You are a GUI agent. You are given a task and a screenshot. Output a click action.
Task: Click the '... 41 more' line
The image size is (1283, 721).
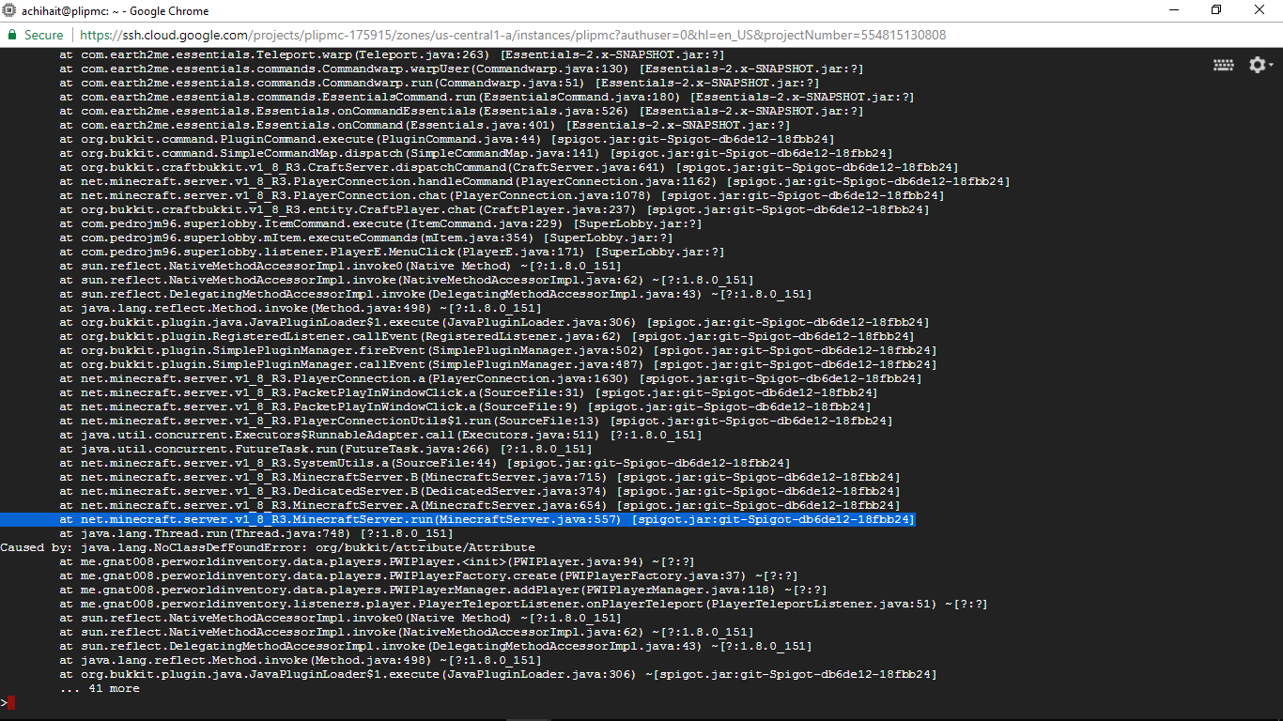pyautogui.click(x=100, y=688)
